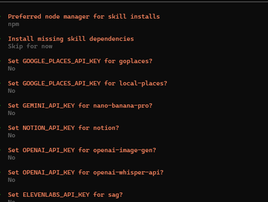The height and width of the screenshot is (202, 268).
Task: Click 'Set GEMINI_API_KEY for nano-banana-pro?' line
Action: [x=80, y=106]
